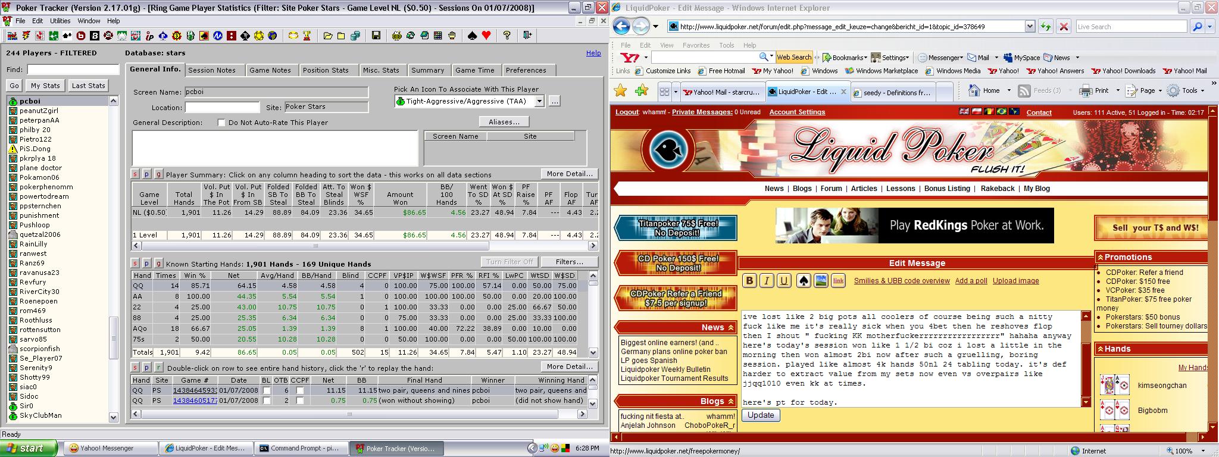Collapse the Promotions panel
The width and height of the screenshot is (1219, 457).
[x=1101, y=257]
